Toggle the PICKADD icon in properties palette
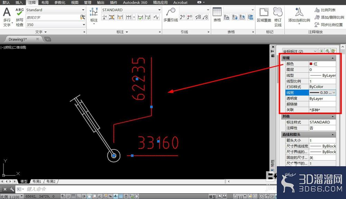346x199 pixels. click(321, 51)
